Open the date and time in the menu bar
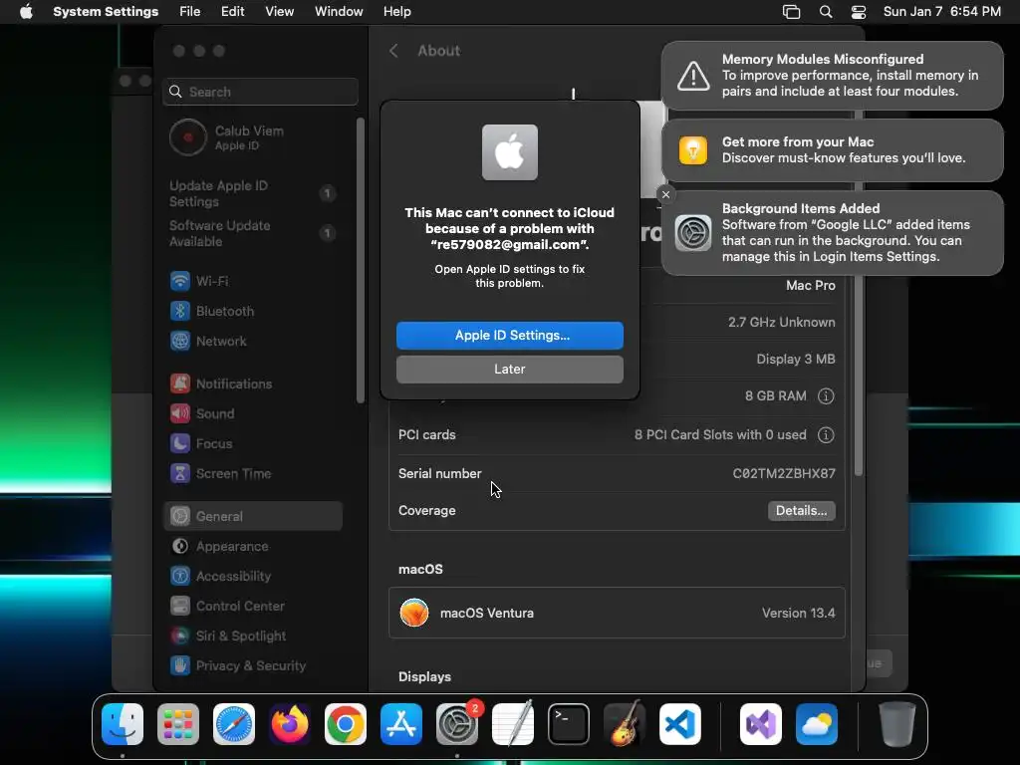The image size is (1020, 765). (x=942, y=12)
